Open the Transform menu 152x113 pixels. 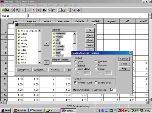coord(30,5)
